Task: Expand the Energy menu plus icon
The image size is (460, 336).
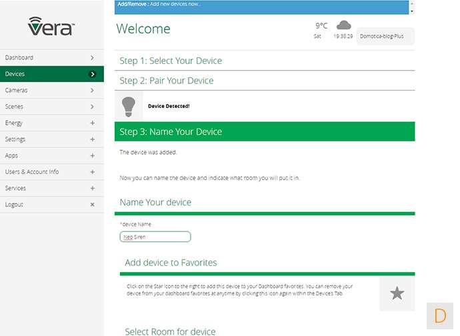Action: [92, 123]
